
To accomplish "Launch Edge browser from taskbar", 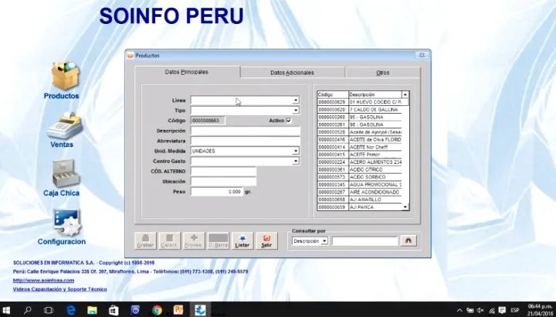I will pyautogui.click(x=71, y=310).
